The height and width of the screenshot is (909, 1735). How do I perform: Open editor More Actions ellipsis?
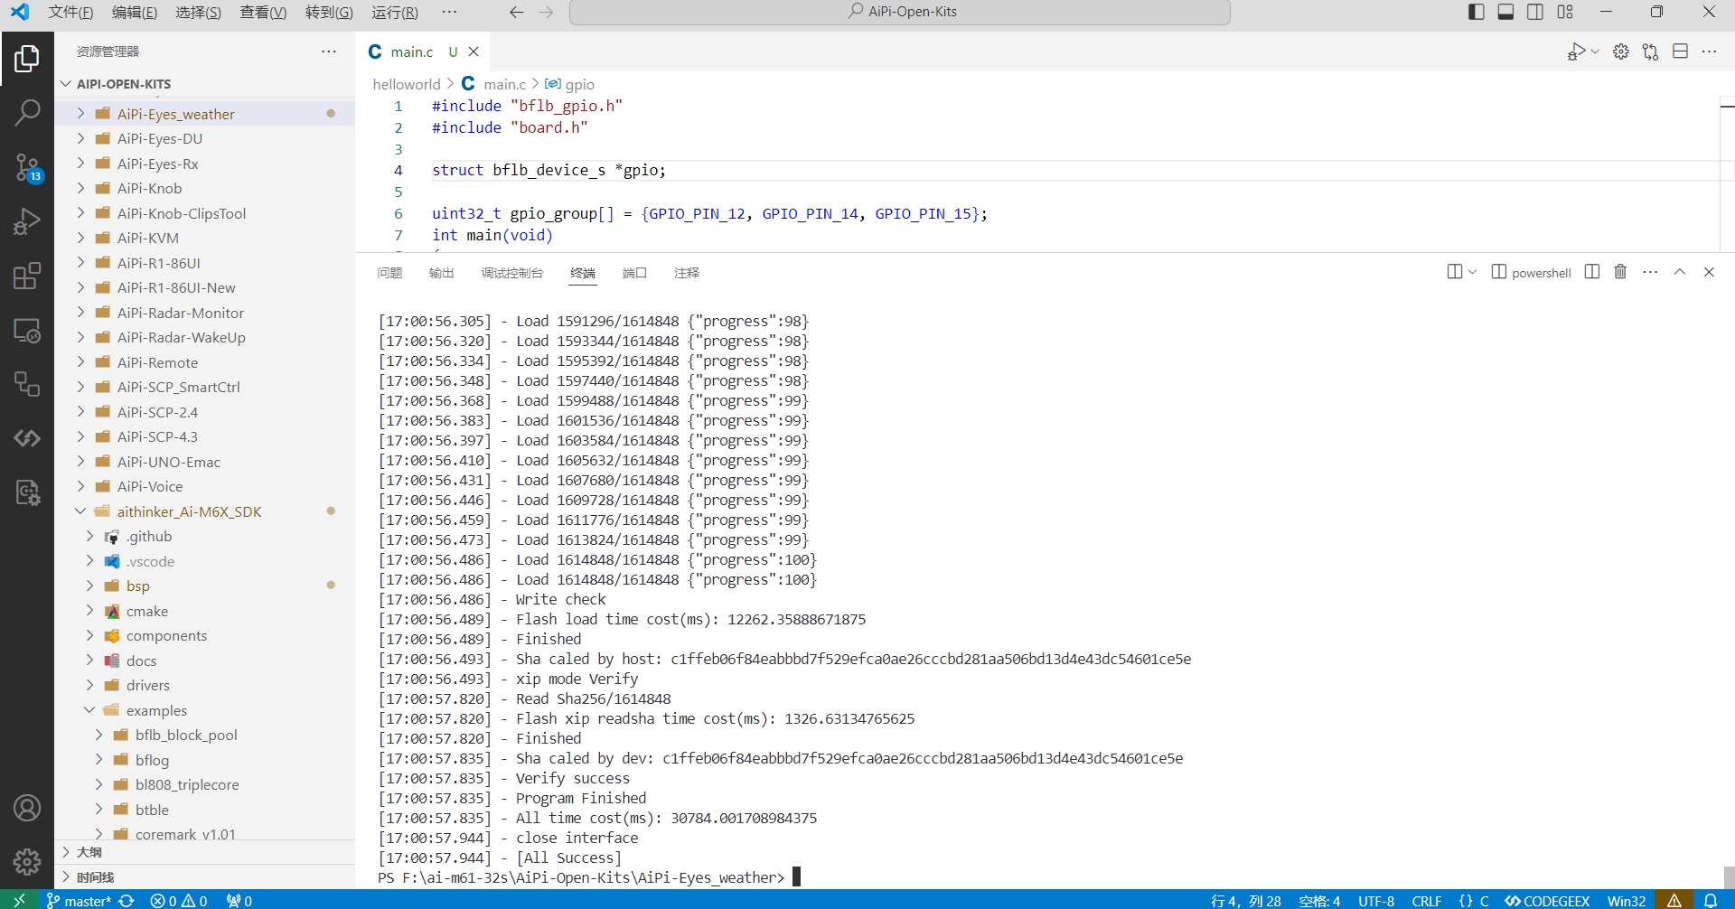1710,52
